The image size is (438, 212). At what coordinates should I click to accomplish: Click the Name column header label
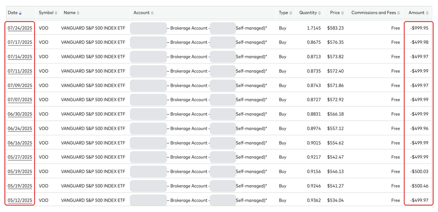click(x=70, y=13)
